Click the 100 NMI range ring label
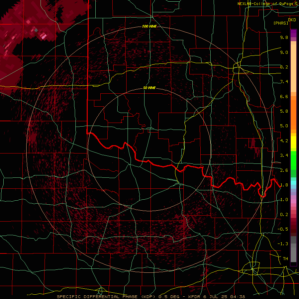Image resolution: width=299 pixels, height=299 pixels. (149, 26)
